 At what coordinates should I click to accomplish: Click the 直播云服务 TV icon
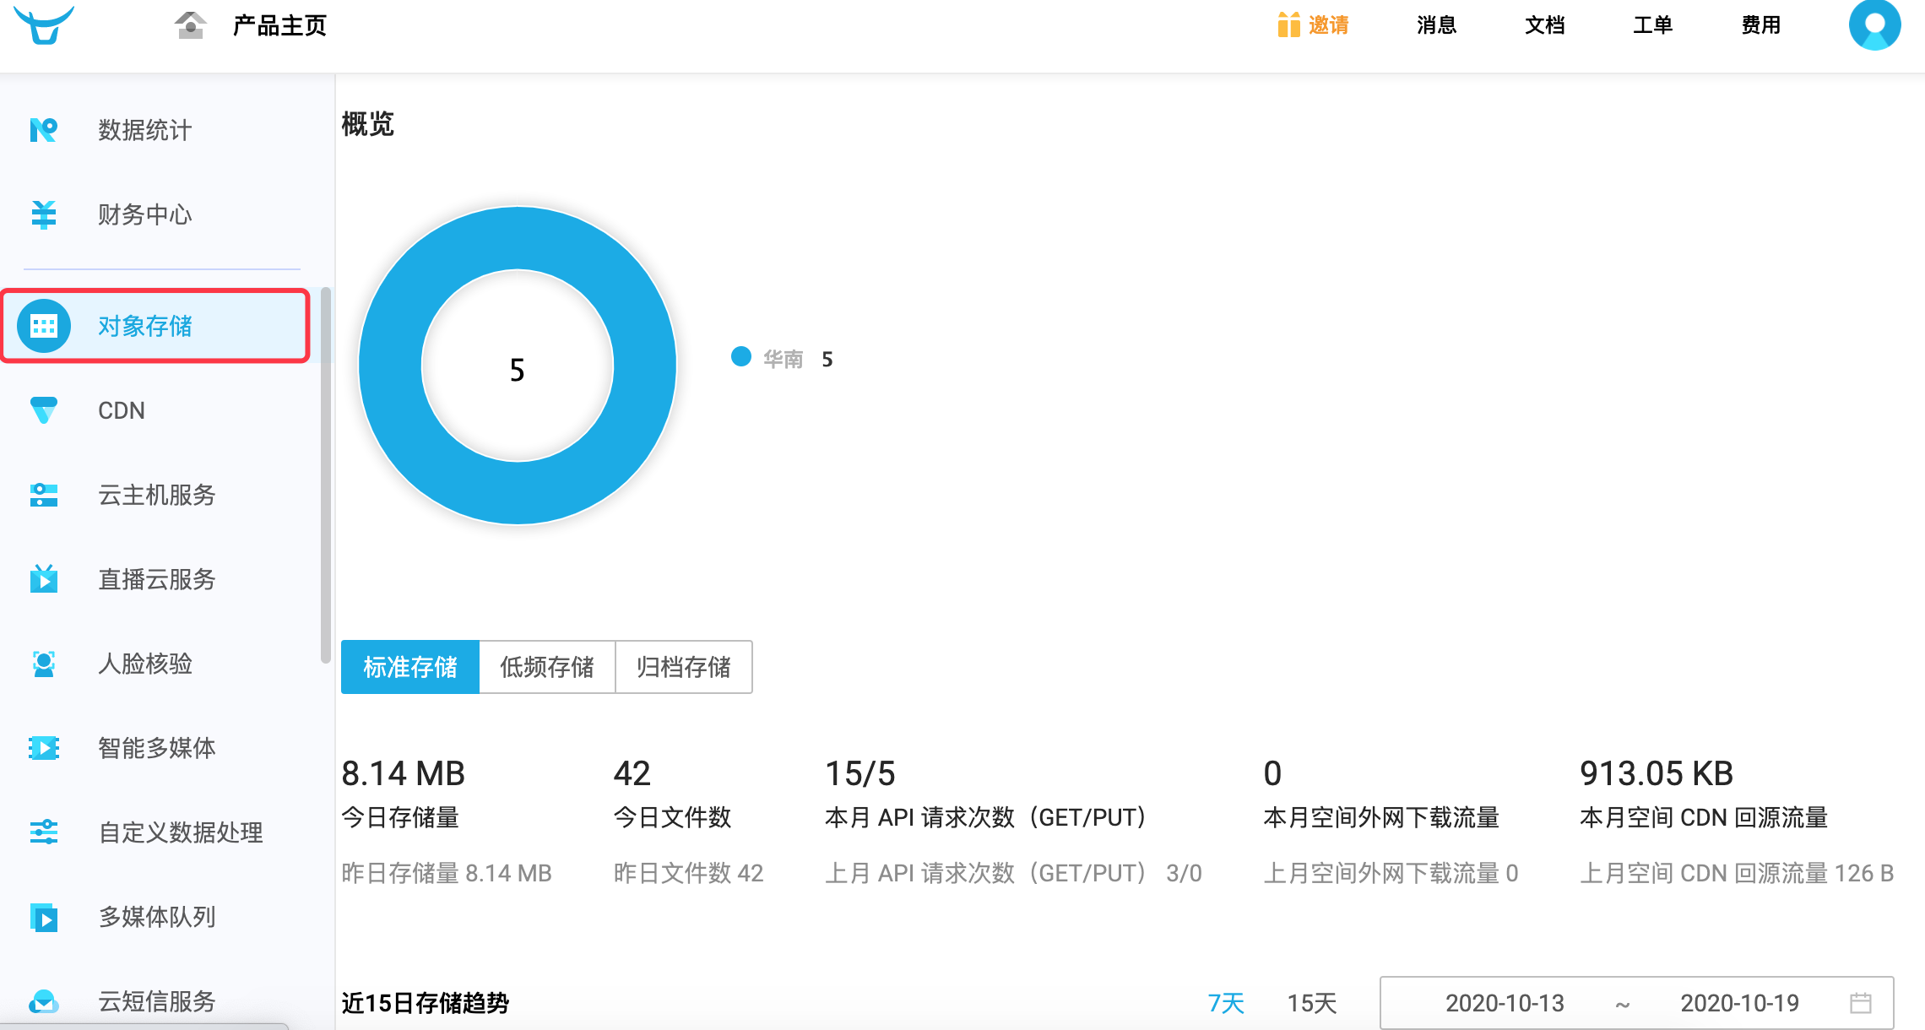43,579
